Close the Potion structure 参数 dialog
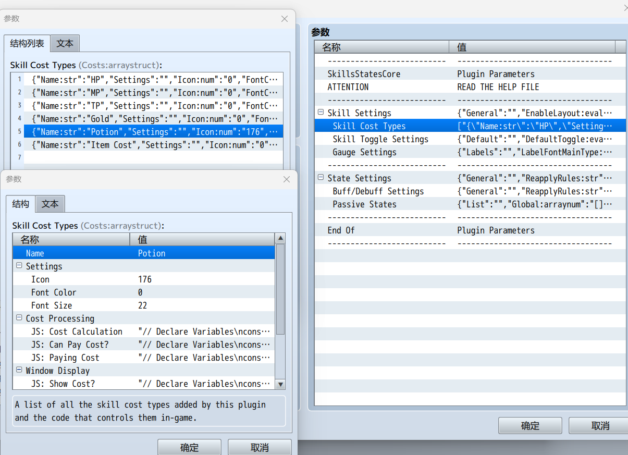The width and height of the screenshot is (628, 455). pos(286,179)
